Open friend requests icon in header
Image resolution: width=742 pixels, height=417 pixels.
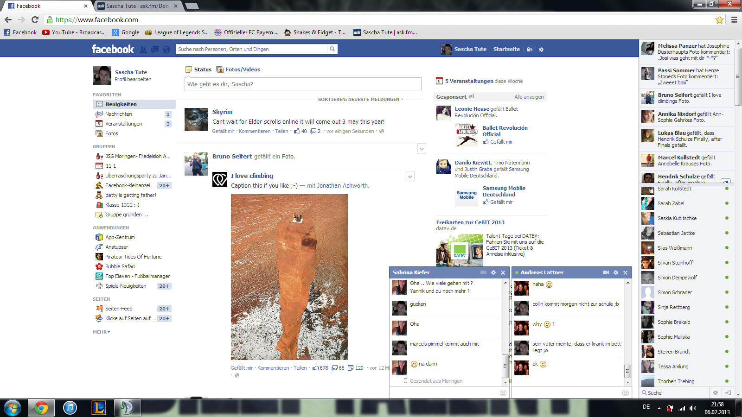pos(143,49)
